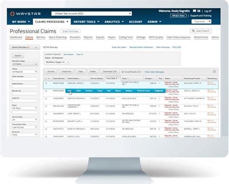Image resolution: width=229 pixels, height=184 pixels.
Task: Switch to the Dashboard tab
Action: coord(16,37)
